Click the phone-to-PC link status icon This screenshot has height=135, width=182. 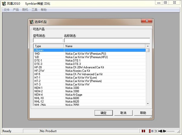pos(153,131)
